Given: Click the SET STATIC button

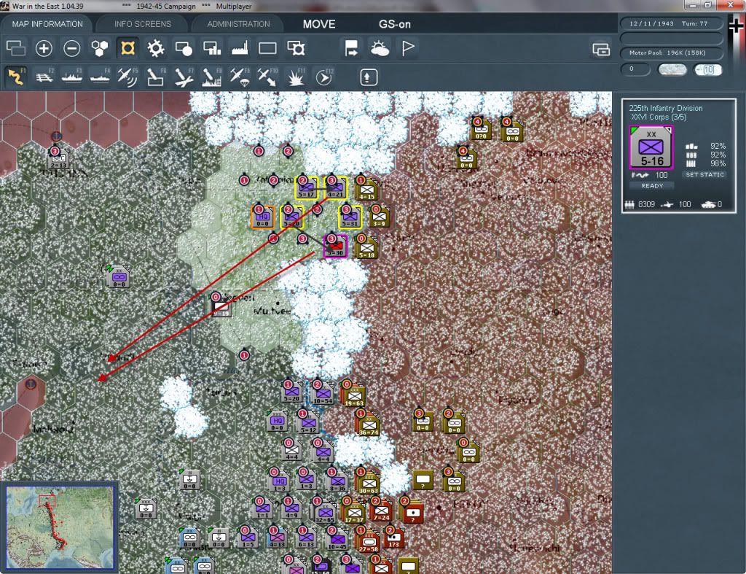Looking at the screenshot, I should pyautogui.click(x=705, y=175).
